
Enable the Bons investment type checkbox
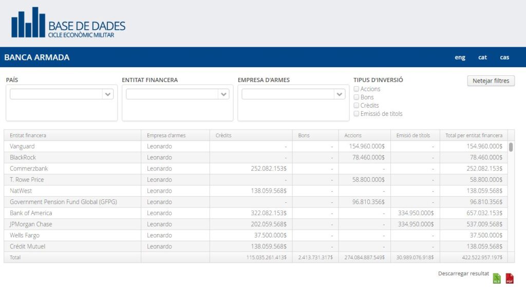click(356, 97)
